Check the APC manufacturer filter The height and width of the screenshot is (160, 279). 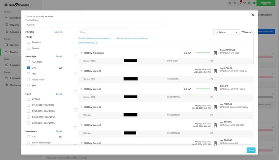click(x=28, y=137)
